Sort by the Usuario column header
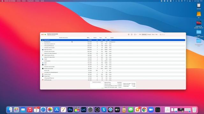The height and width of the screenshot is (114, 204). (x=112, y=38)
